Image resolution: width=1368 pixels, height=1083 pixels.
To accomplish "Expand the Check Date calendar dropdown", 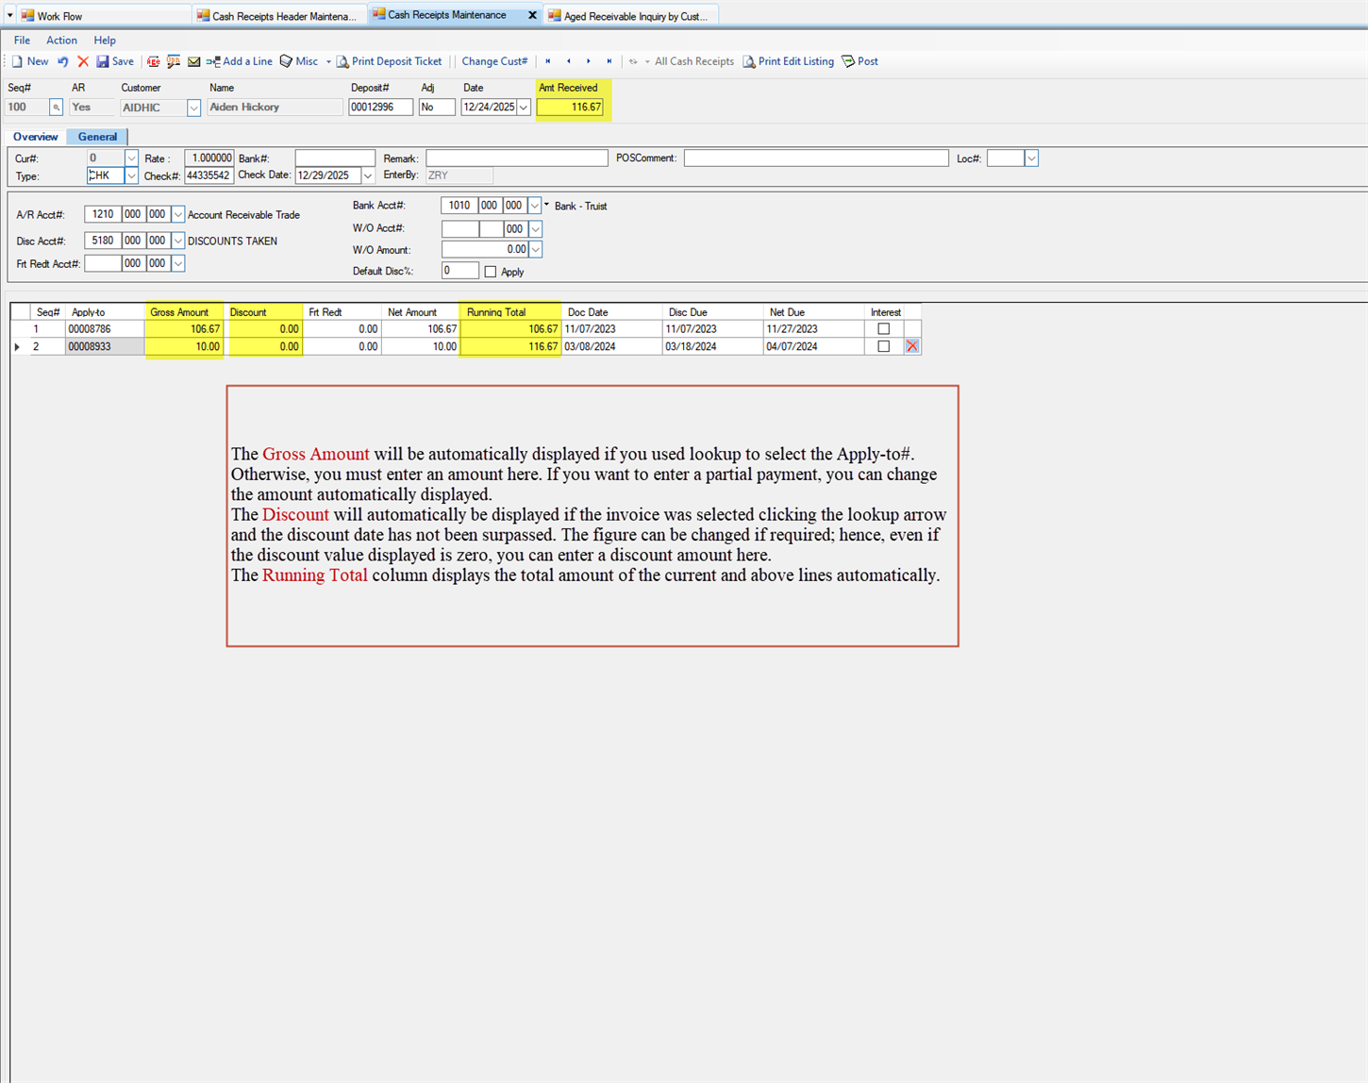I will click(x=369, y=175).
